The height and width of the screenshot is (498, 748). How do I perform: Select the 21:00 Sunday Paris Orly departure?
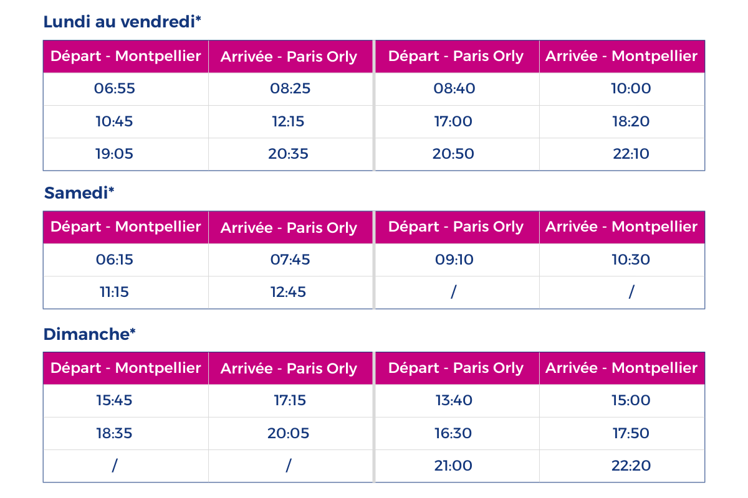point(453,466)
